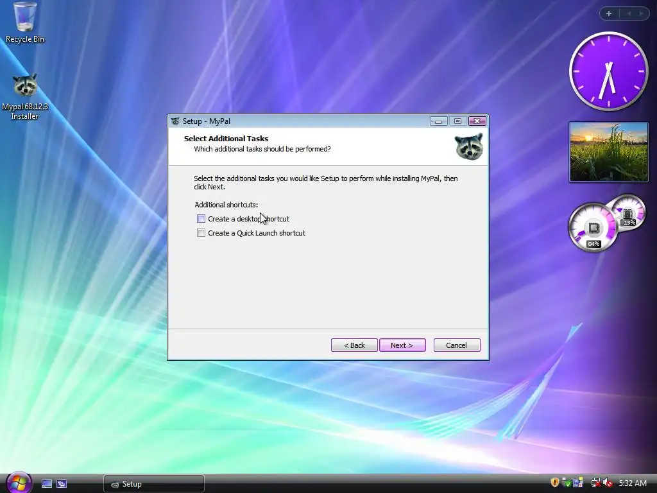657x493 pixels.
Task: Click the raccoon logo in the setup header
Action: (x=469, y=146)
